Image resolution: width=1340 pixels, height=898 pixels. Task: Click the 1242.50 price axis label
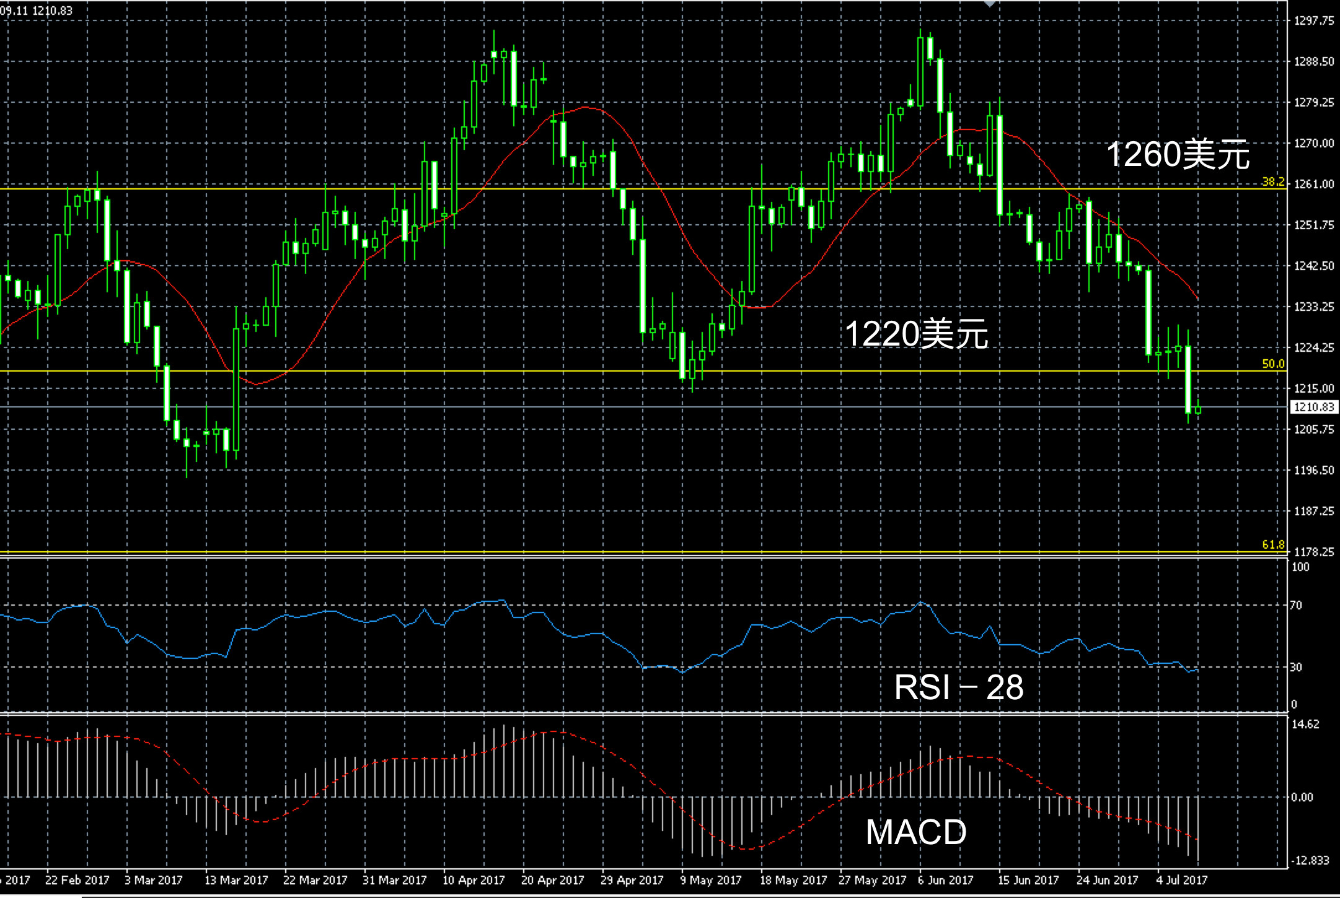click(1314, 266)
